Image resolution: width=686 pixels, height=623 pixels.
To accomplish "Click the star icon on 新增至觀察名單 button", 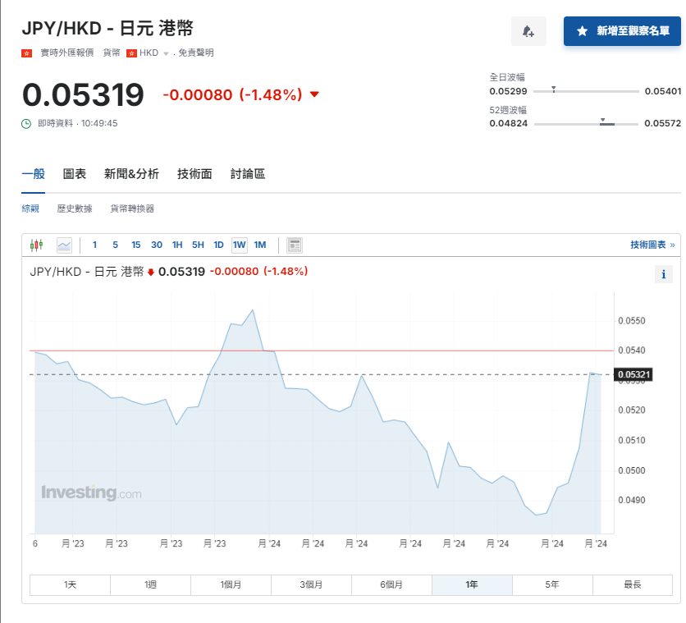I will tap(580, 30).
